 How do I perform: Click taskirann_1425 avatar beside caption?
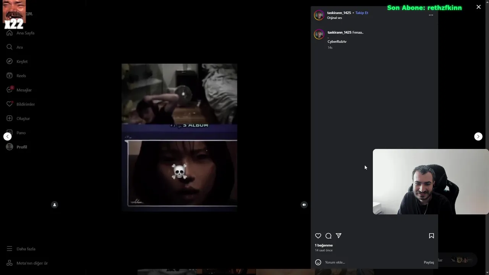click(x=319, y=34)
